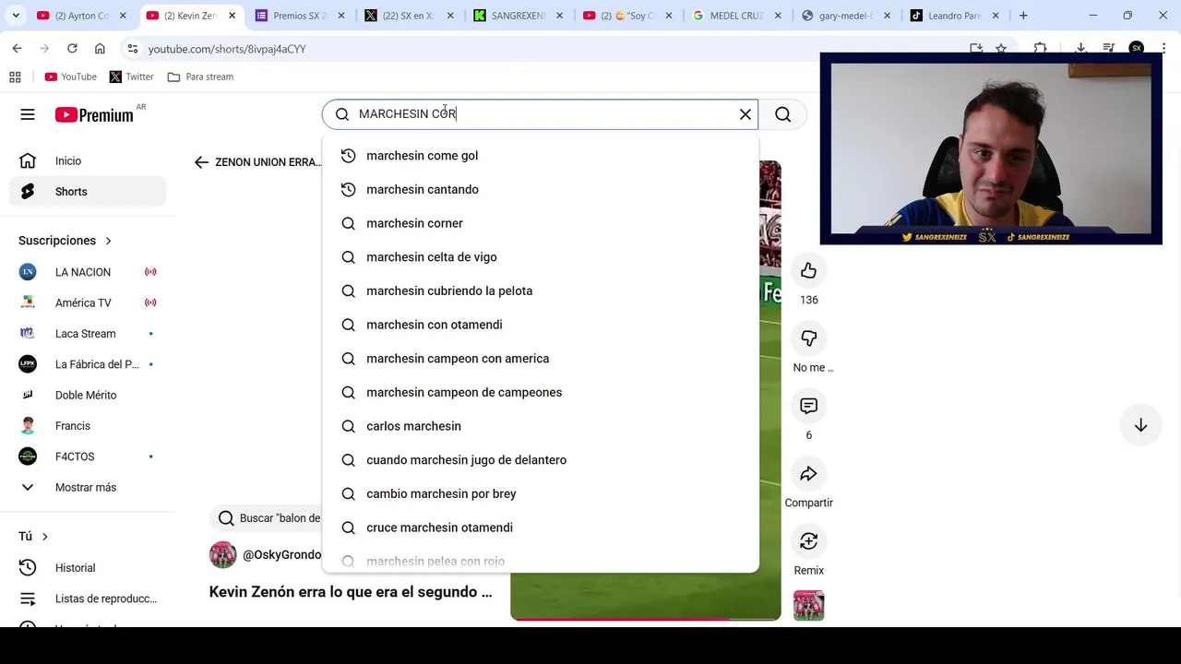Select suggestion marchesin celta de vigo

(541, 257)
